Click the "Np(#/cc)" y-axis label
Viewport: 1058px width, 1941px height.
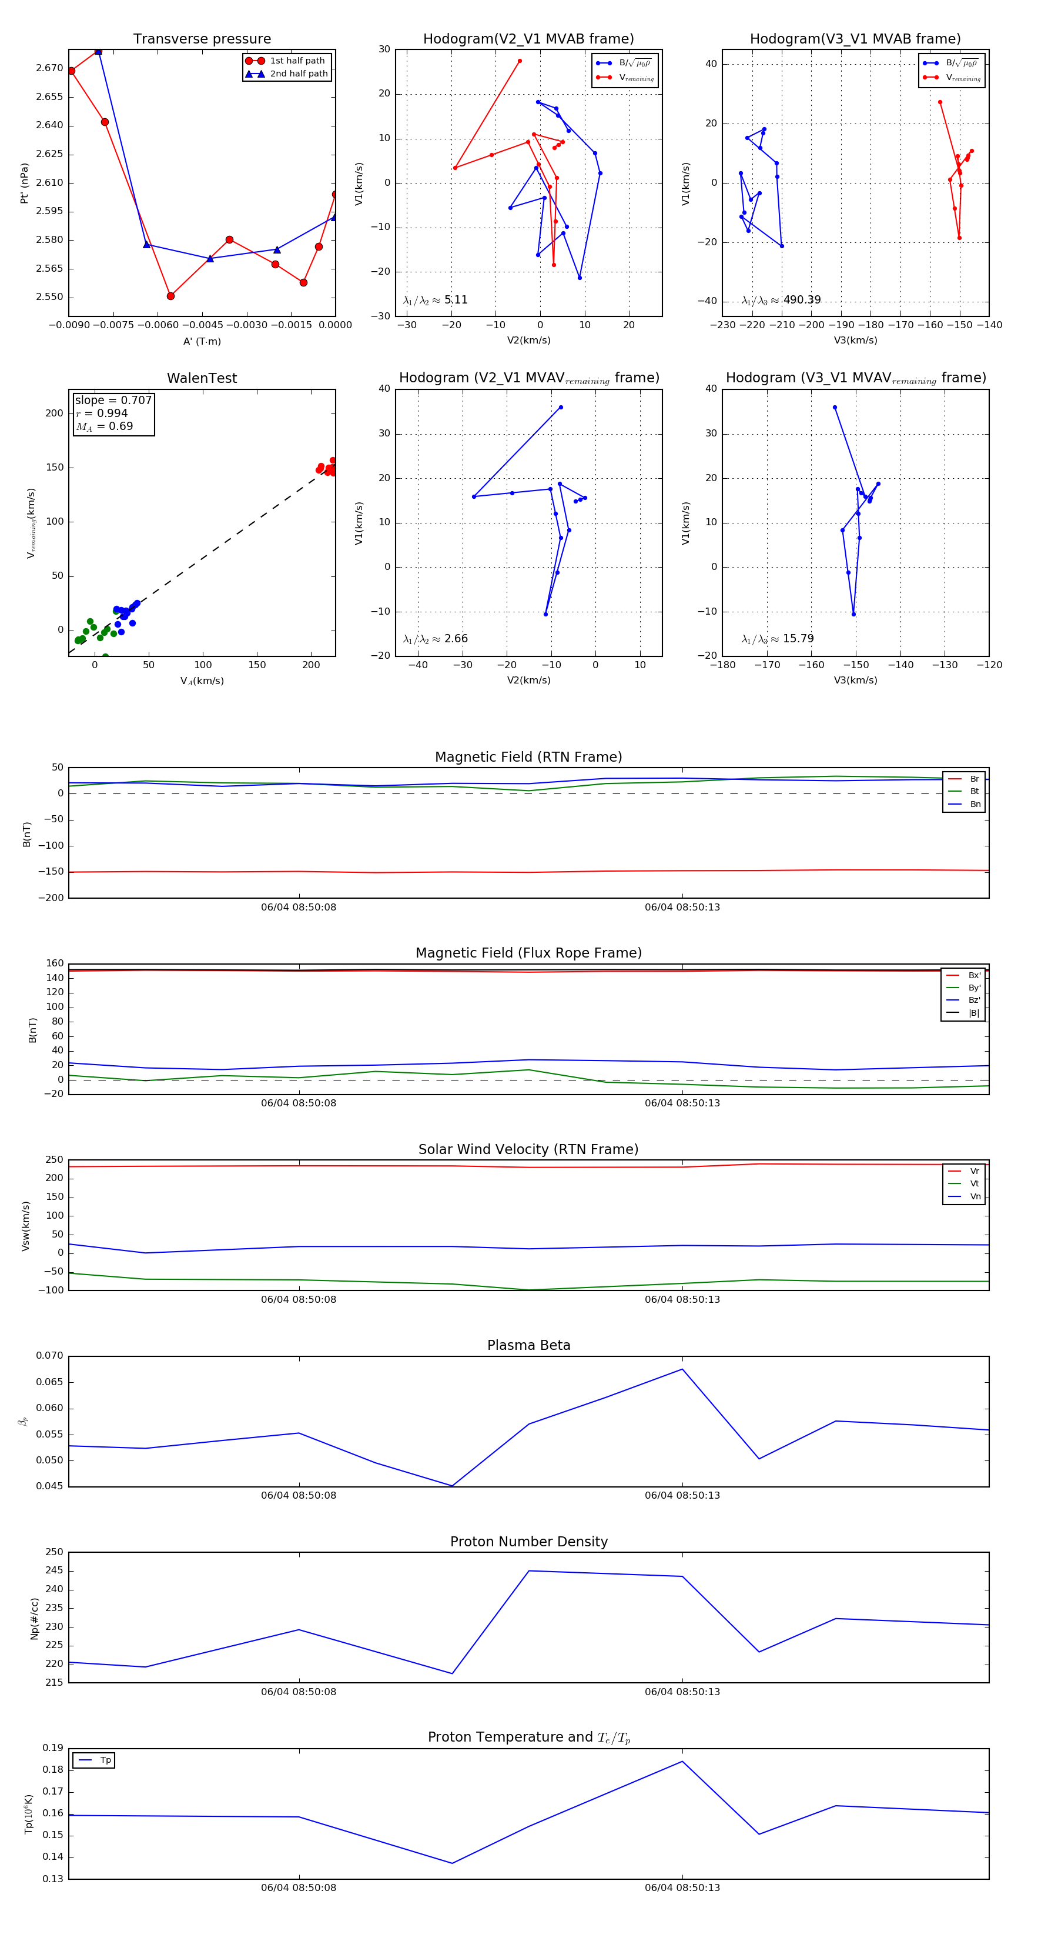pos(35,1619)
